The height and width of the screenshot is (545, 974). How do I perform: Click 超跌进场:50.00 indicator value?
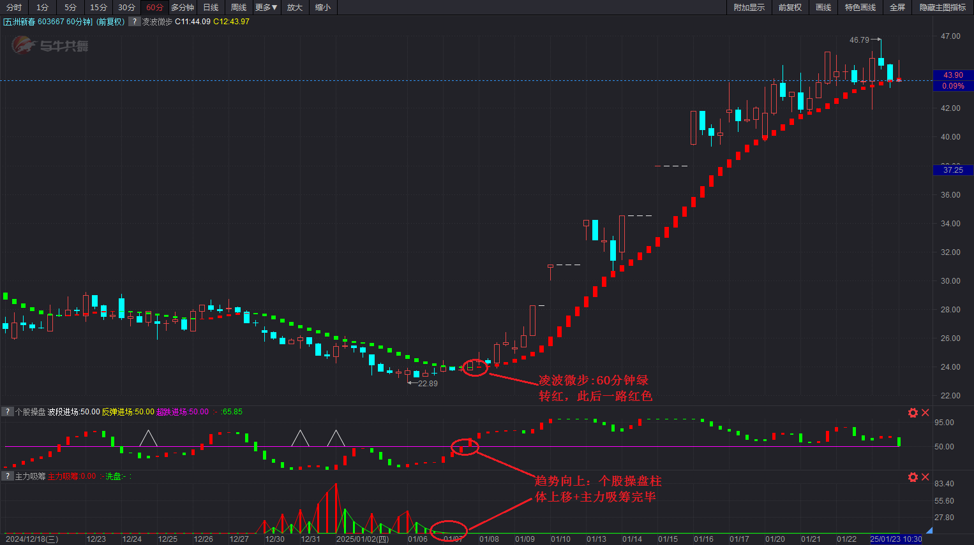tap(182, 412)
